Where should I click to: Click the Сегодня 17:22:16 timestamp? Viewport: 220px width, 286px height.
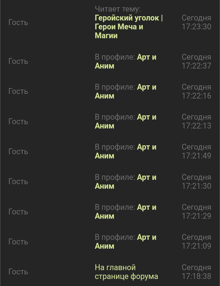[196, 91]
